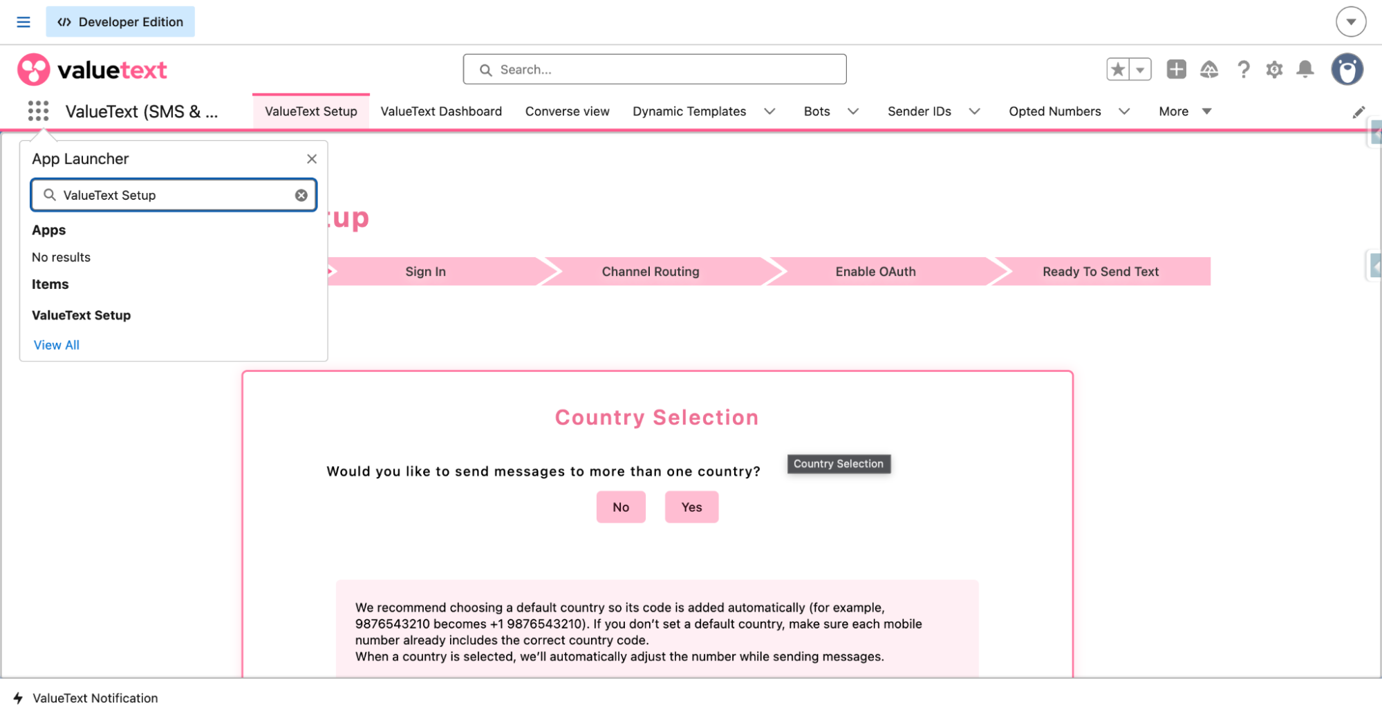Choose No for multiple countries
1382x717 pixels.
621,507
